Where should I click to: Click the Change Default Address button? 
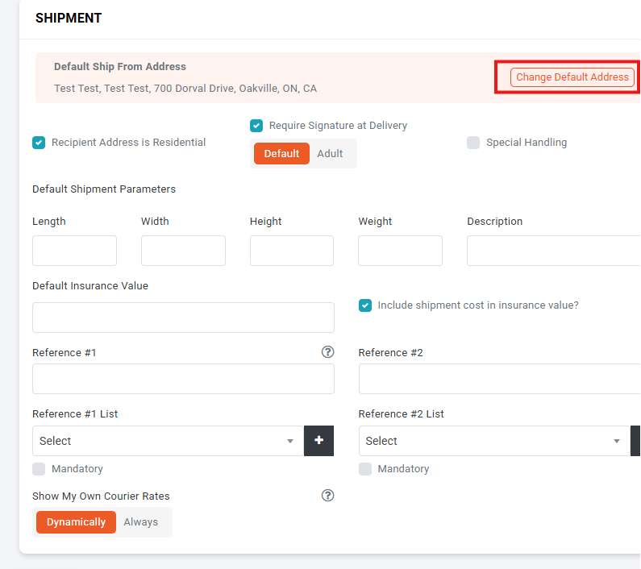[x=572, y=77]
